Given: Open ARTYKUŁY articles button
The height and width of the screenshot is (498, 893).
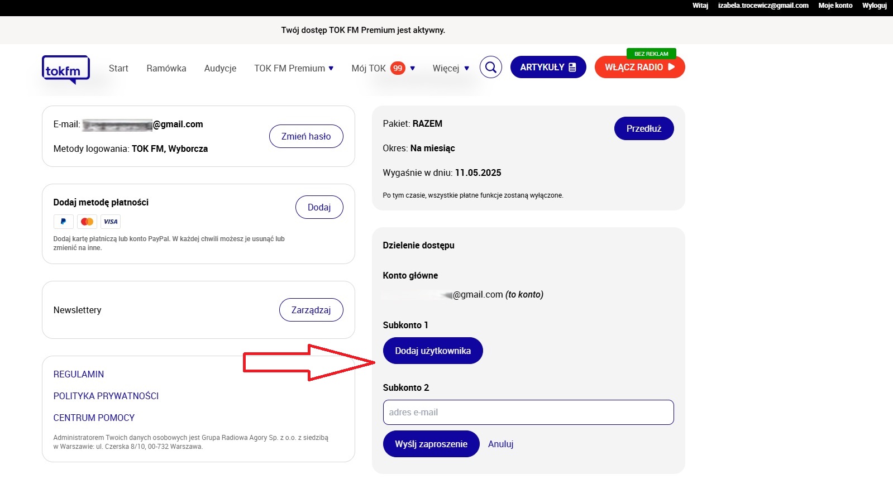Looking at the screenshot, I should pyautogui.click(x=548, y=67).
